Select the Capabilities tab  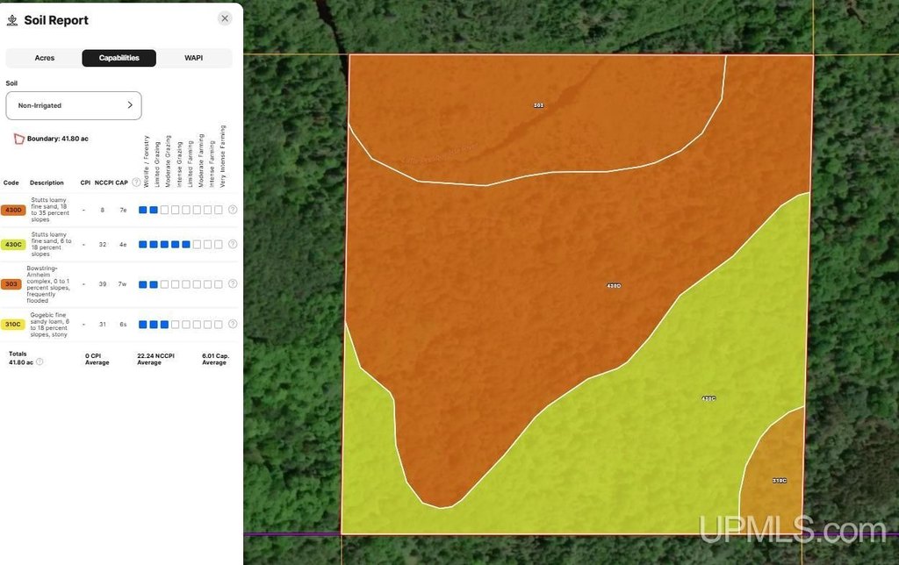click(119, 58)
